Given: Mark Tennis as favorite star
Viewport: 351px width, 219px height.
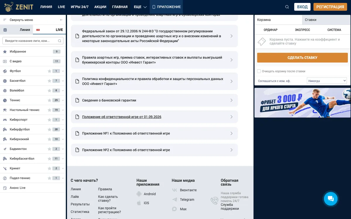Looking at the screenshot, I should point(49,100).
